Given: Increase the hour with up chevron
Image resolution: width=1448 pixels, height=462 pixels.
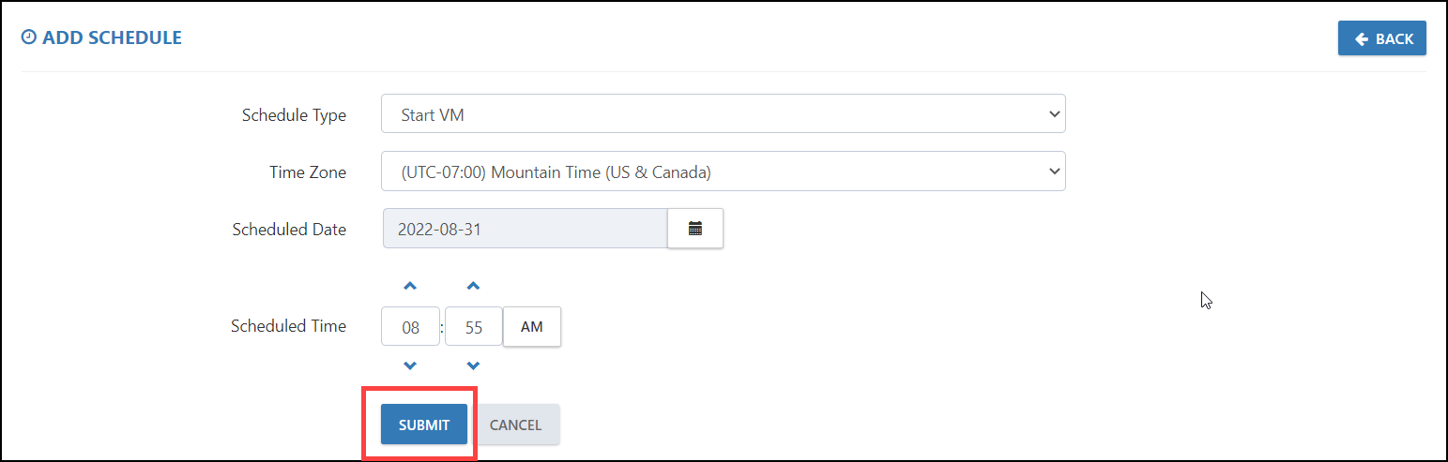Looking at the screenshot, I should click(x=410, y=286).
